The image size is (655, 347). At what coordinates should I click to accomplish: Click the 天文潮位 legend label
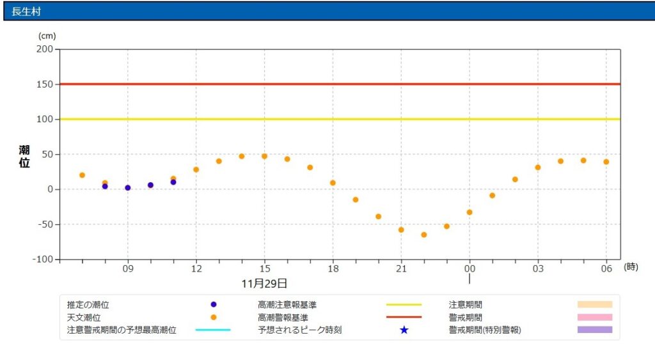point(84,318)
